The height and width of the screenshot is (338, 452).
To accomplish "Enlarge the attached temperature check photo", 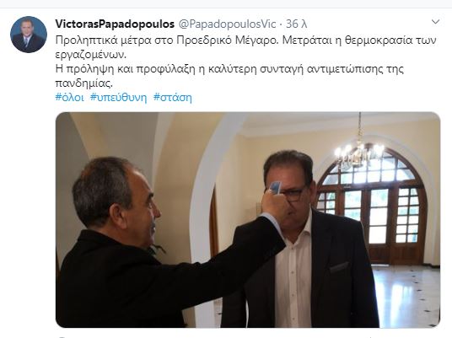I will 248,220.
